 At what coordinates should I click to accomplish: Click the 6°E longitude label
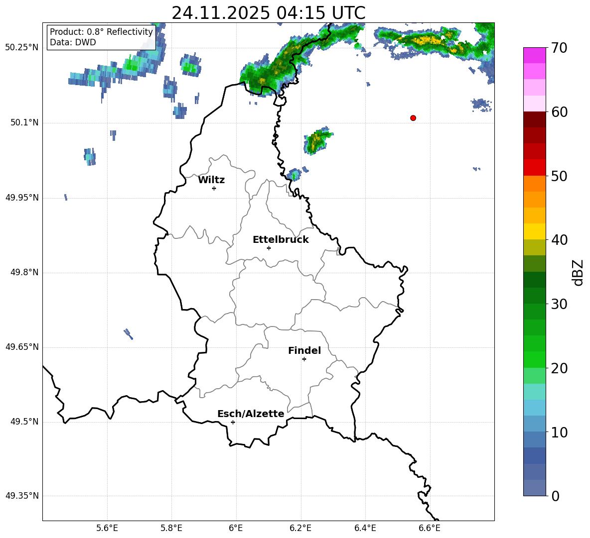[x=236, y=528]
